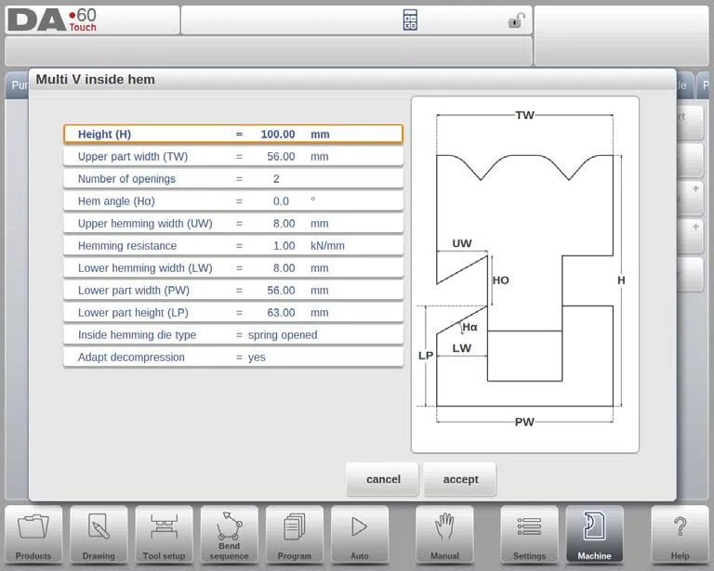Open Inside hemming die type selection
This screenshot has height=571, width=714.
(233, 334)
